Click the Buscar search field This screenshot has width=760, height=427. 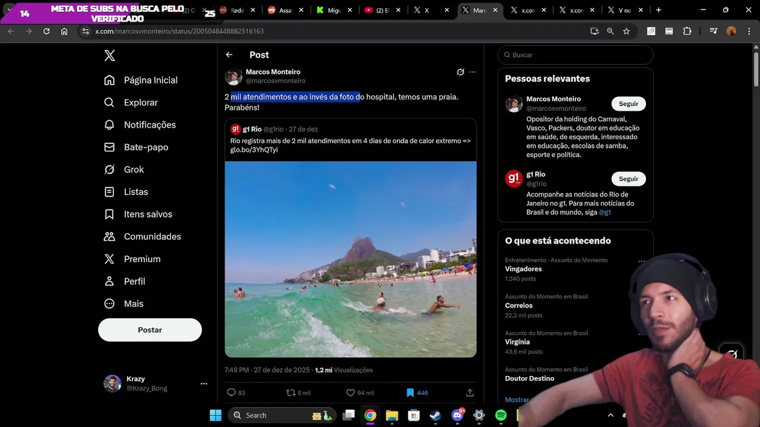click(575, 55)
